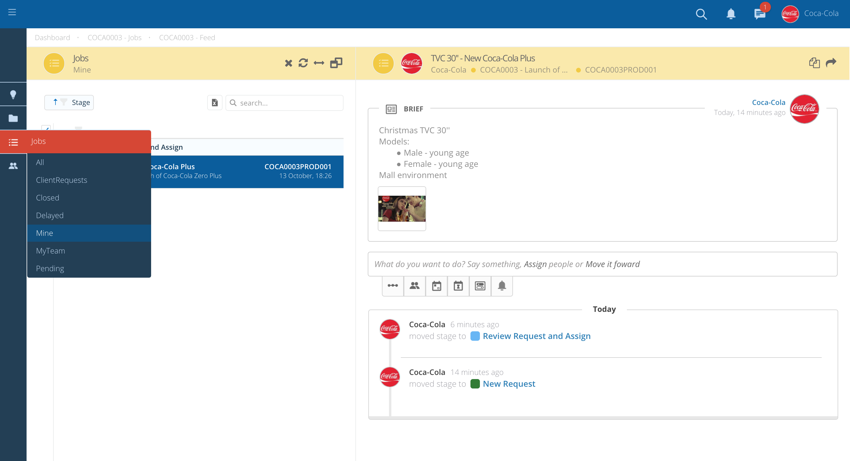Select the hourglass deadline icon

coord(458,286)
